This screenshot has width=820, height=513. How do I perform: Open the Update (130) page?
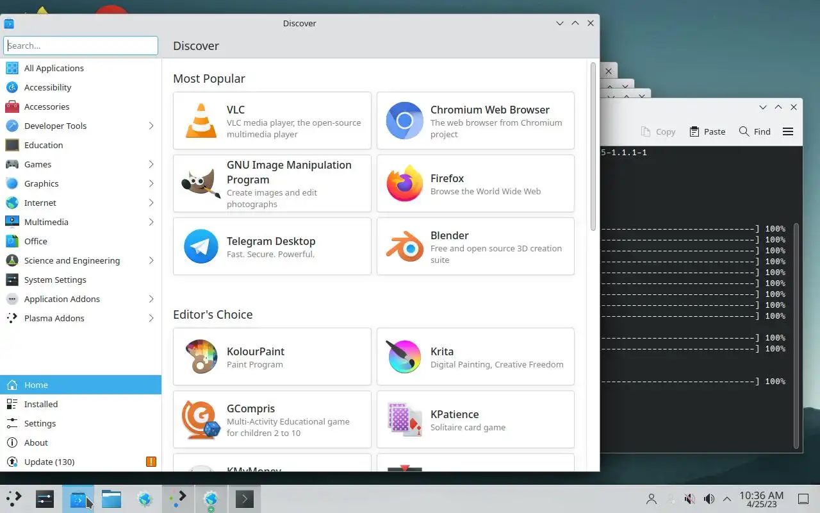pyautogui.click(x=81, y=462)
